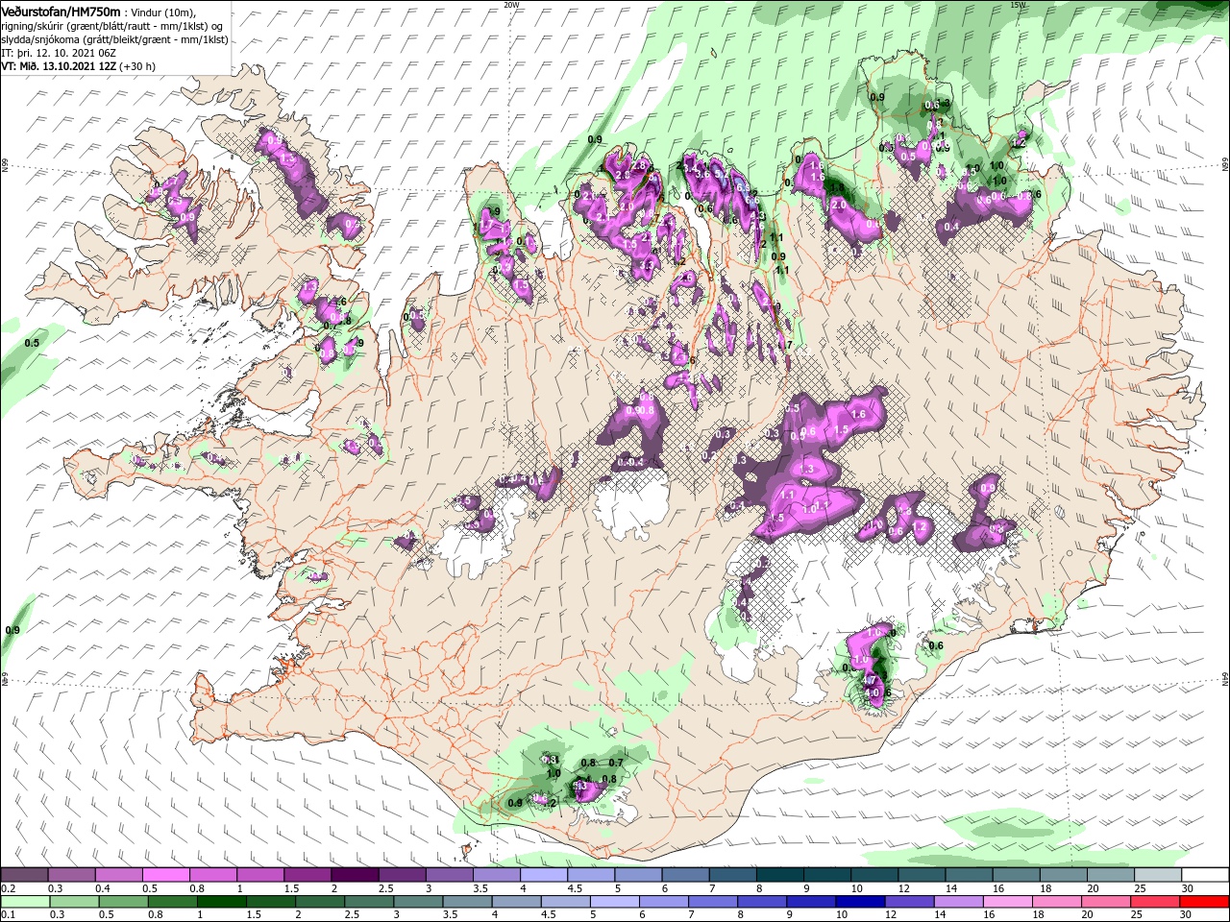Click the upper legend swatch between 0.2 and 0.3
Screen dimensions: 1230x922
pyautogui.click(x=24, y=875)
